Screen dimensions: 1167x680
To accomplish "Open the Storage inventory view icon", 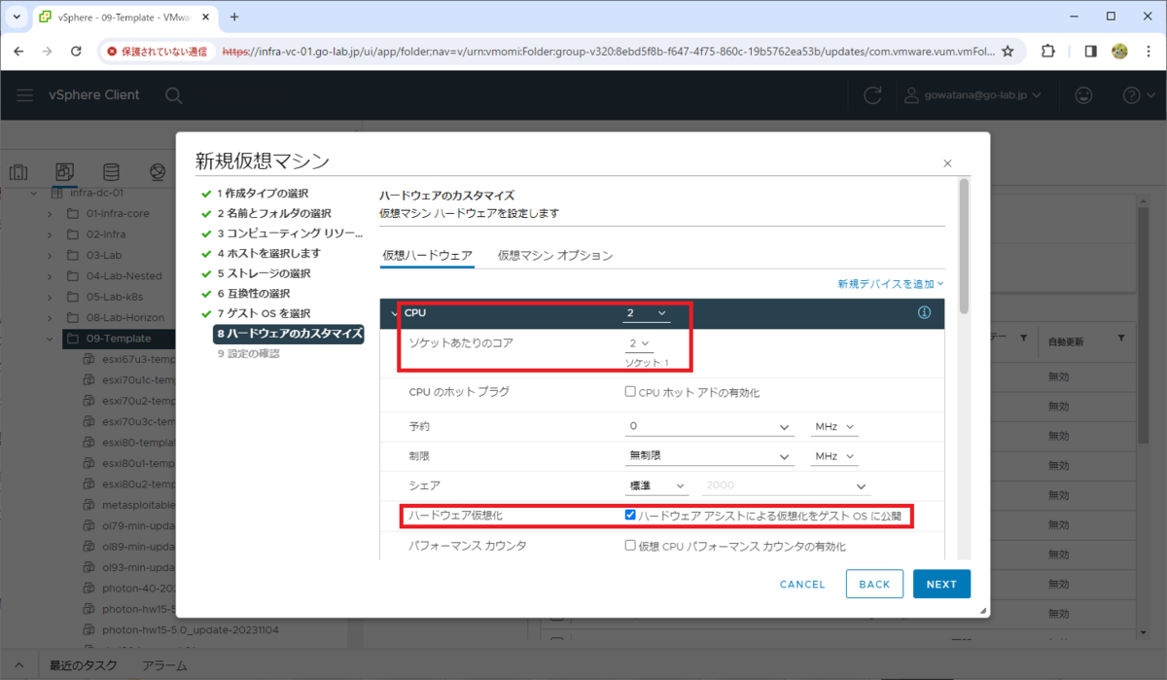I will click(111, 172).
